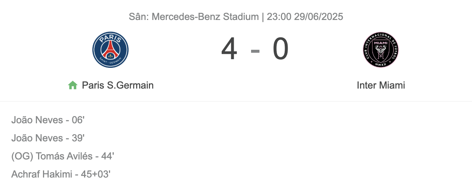Open the Inter Miami team name
The image size is (472, 196).
point(381,85)
